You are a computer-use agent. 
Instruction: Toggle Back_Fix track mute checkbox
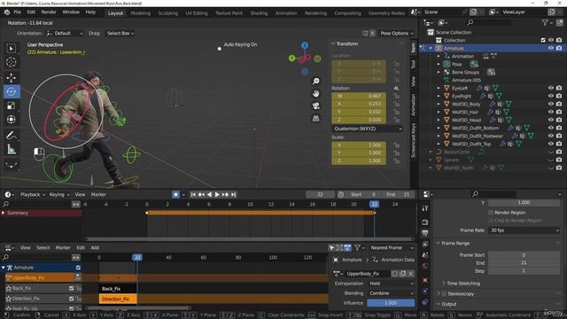pyautogui.click(x=71, y=288)
